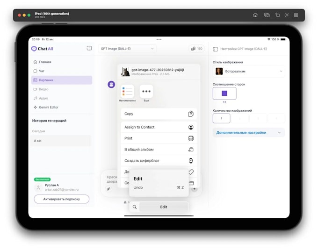Click the Фотореализм style thumbnail
This screenshot has width=318, height=251.
click(x=219, y=72)
